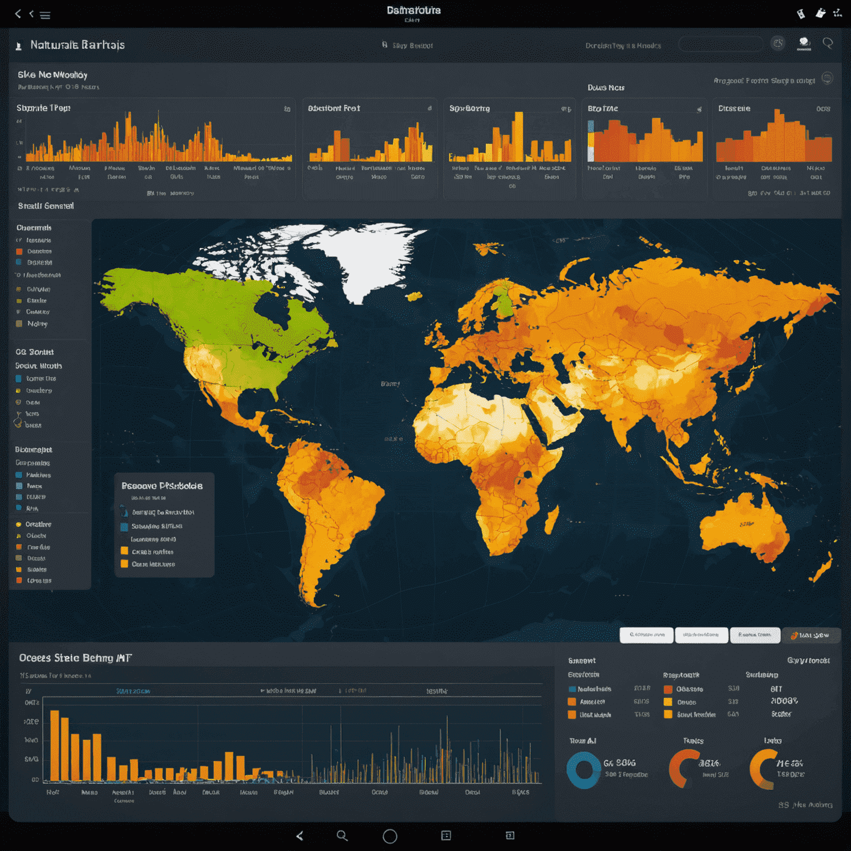
Task: Toggle the last orange swatch in sidebar
Action: click(x=19, y=581)
